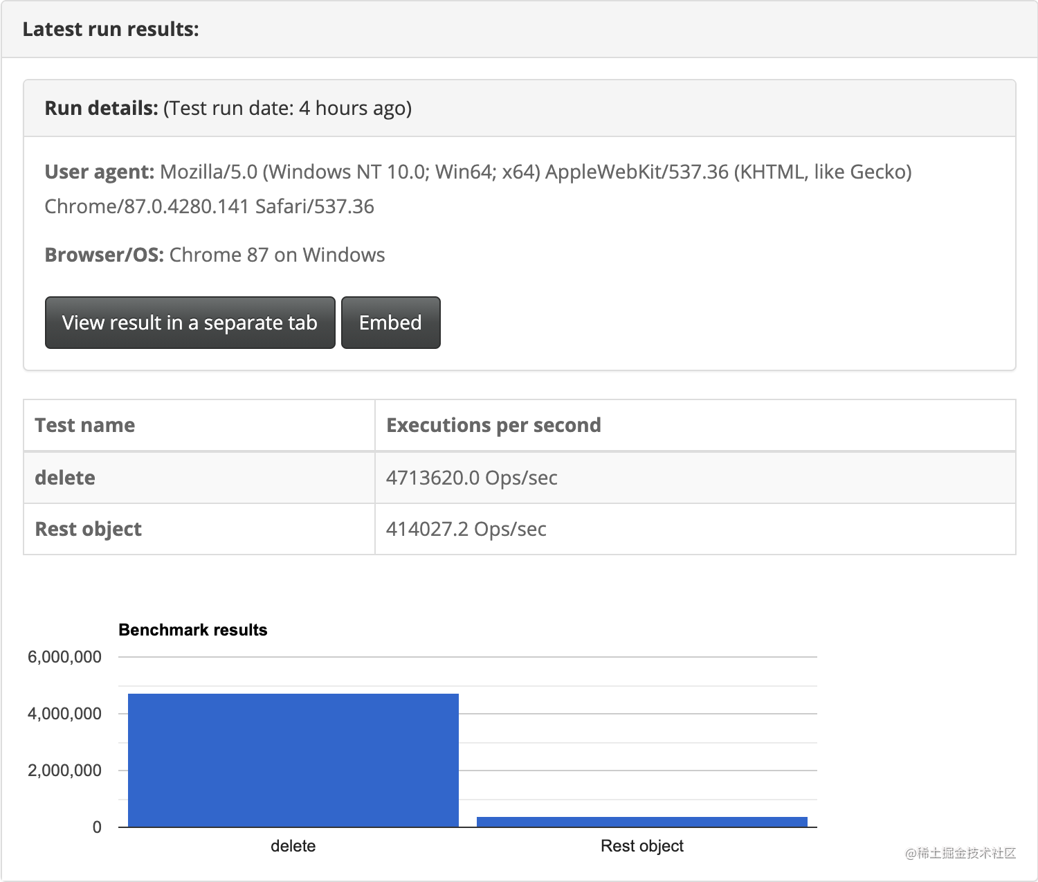Select the 'delete' test name cell
Image resolution: width=1038 pixels, height=882 pixels.
click(x=199, y=478)
